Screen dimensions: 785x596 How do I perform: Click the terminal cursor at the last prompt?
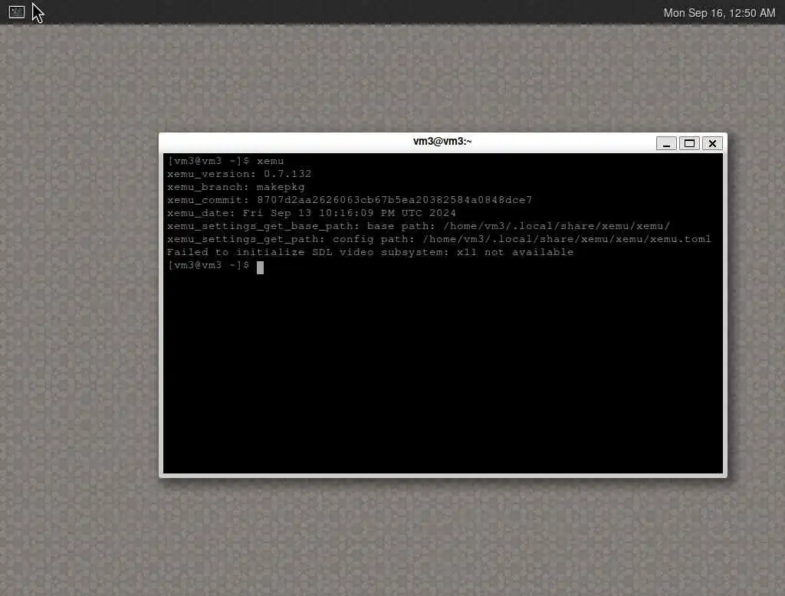[261, 267]
